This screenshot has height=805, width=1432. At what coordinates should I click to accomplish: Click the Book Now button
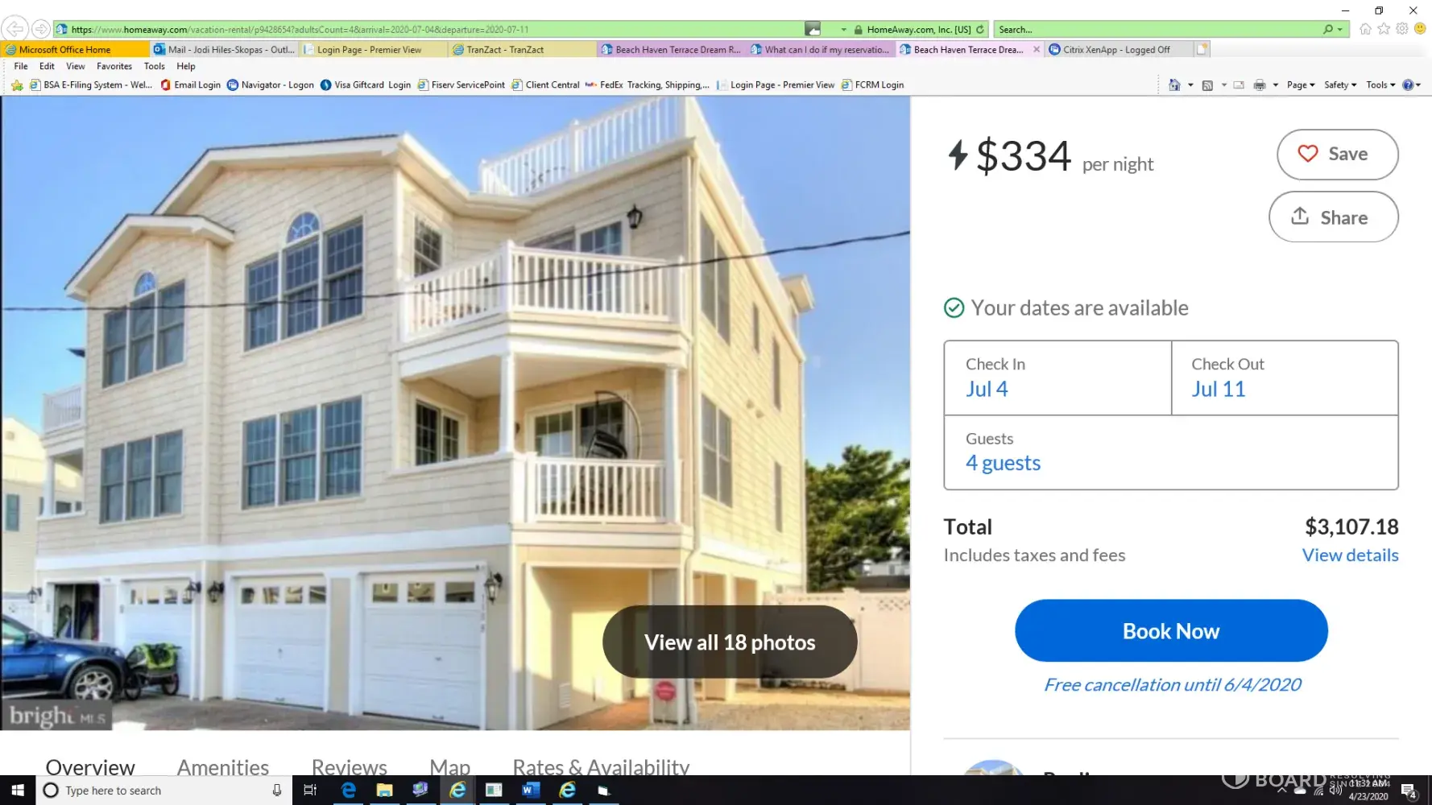[1171, 631]
